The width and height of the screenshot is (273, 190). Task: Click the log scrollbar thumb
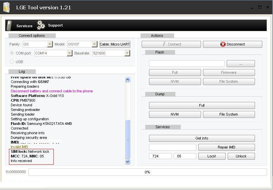tap(128, 139)
